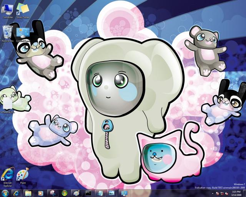Open the volume speaker tray icon
246x197 pixels.
coord(226,193)
